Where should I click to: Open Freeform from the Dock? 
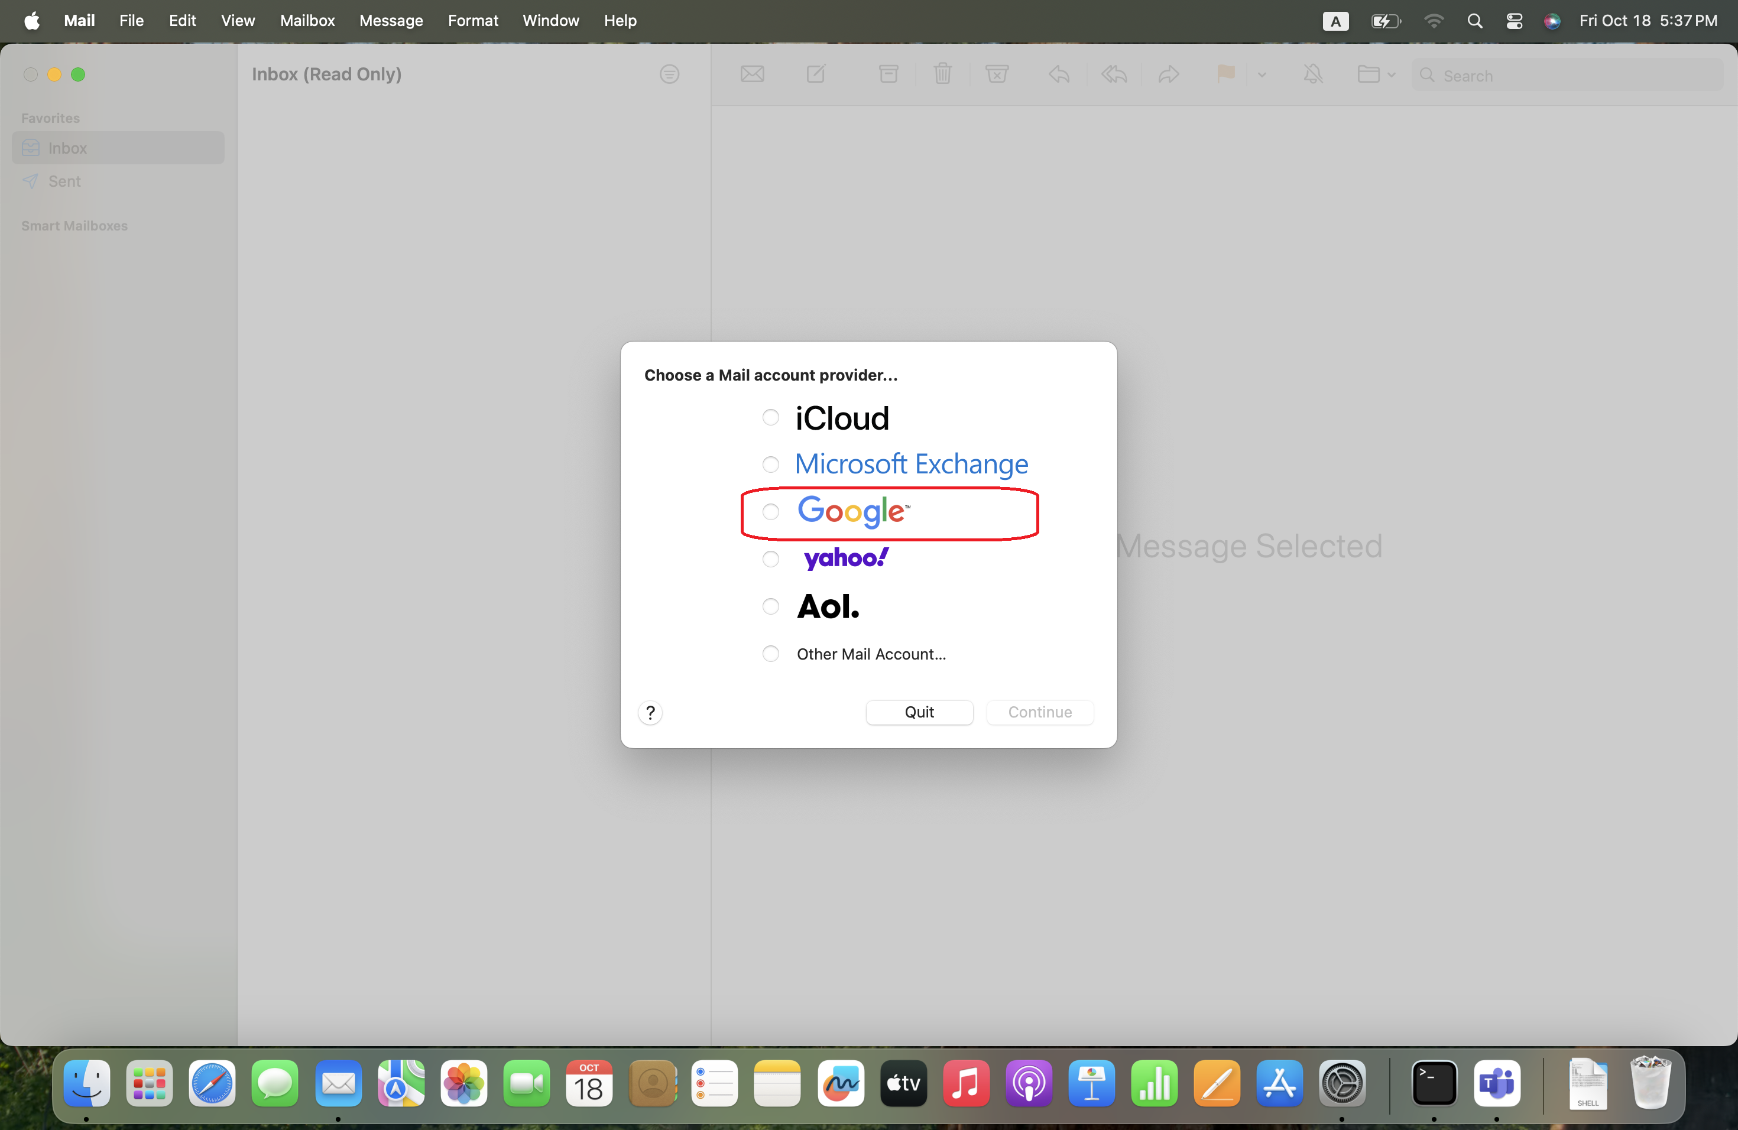point(841,1083)
